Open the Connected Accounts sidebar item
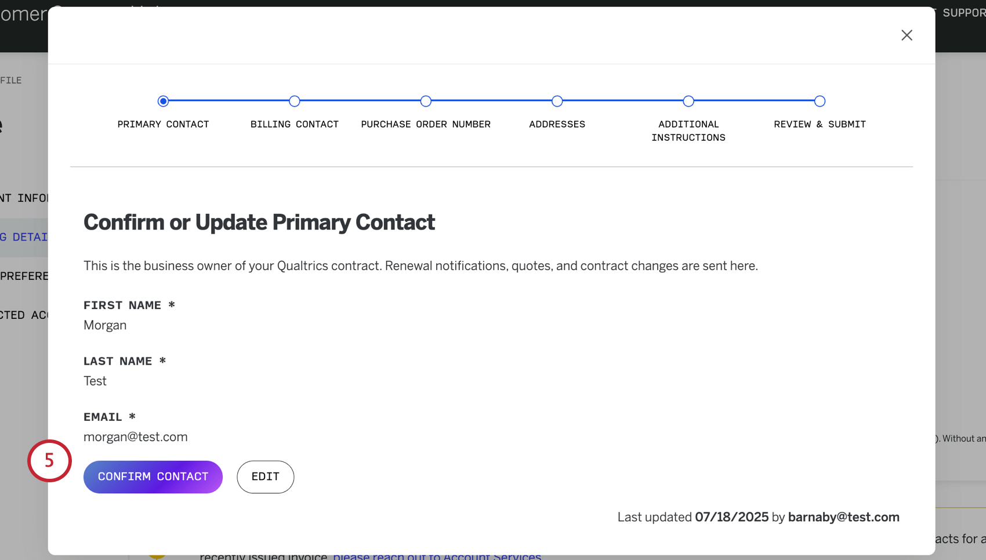This screenshot has height=560, width=986. pos(23,315)
